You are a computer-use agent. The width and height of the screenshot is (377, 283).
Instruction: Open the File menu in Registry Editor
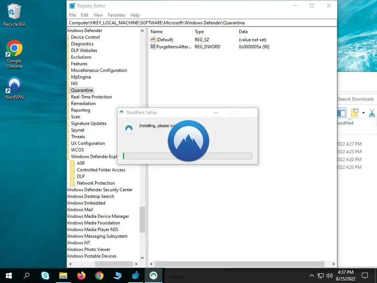73,15
